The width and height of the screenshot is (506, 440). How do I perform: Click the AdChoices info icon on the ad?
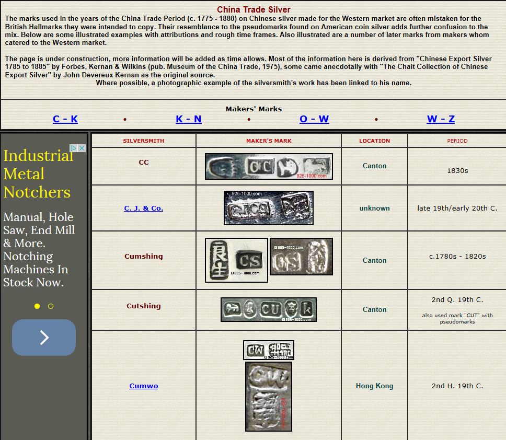click(74, 148)
